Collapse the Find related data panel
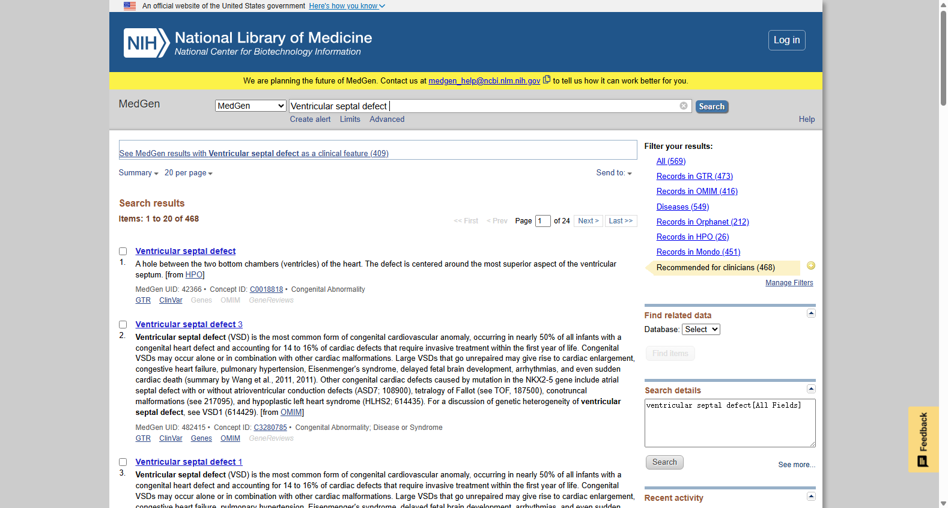Screen dimensions: 948x508 pos(811,313)
